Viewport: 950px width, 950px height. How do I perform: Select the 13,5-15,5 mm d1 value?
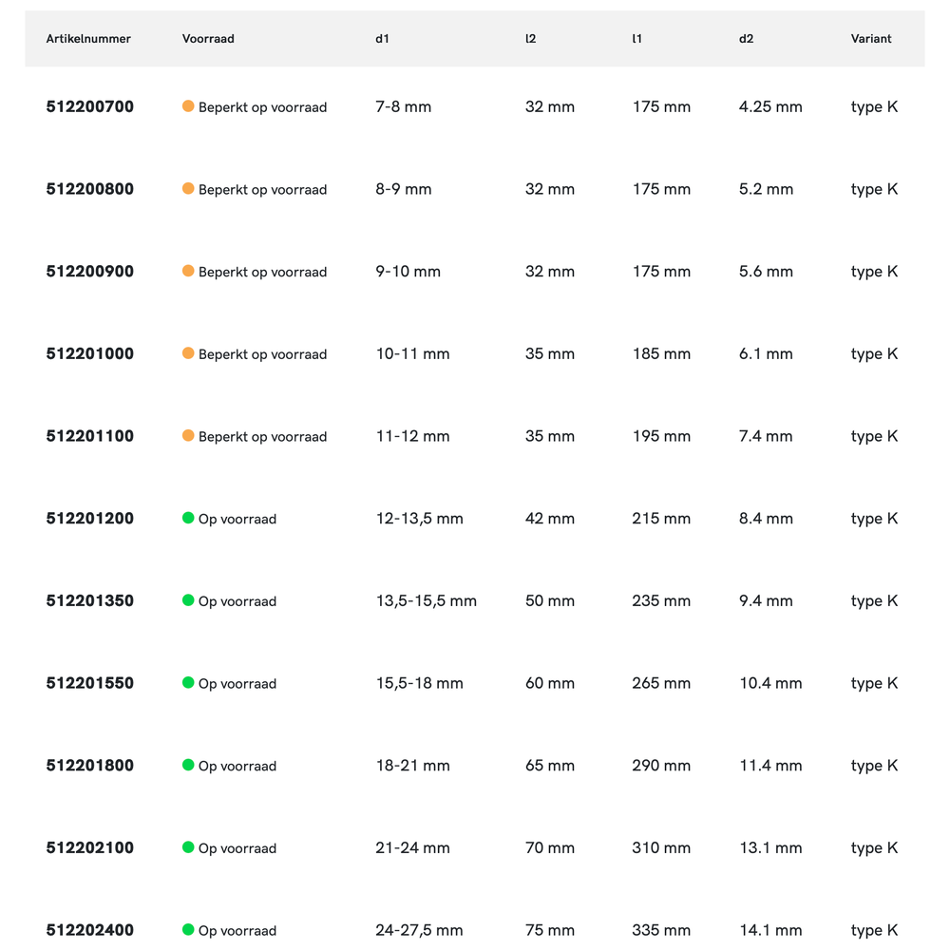click(427, 600)
